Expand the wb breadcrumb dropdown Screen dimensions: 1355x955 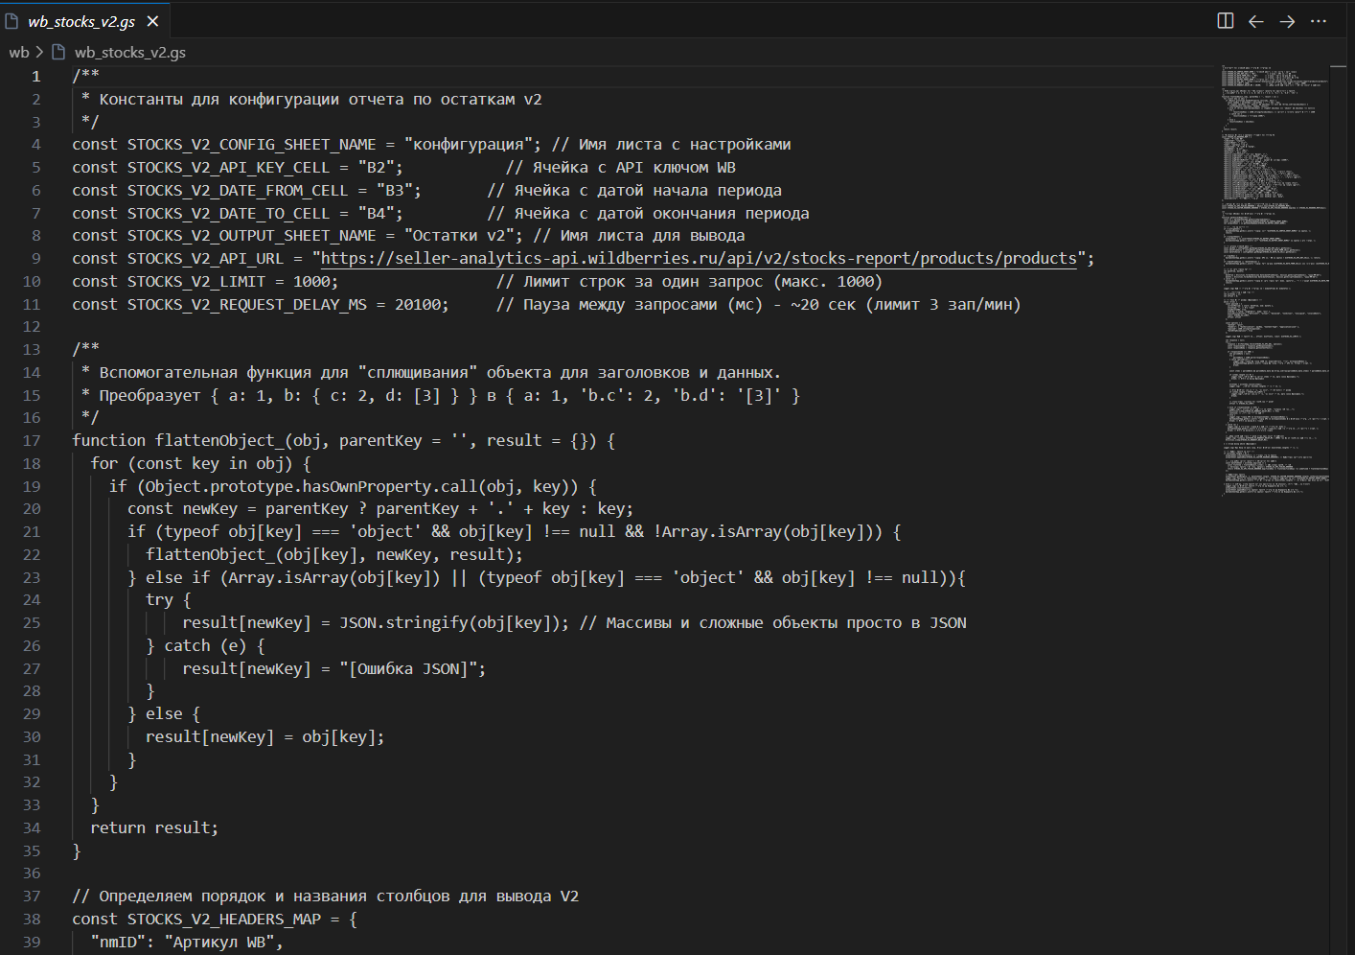[x=18, y=52]
